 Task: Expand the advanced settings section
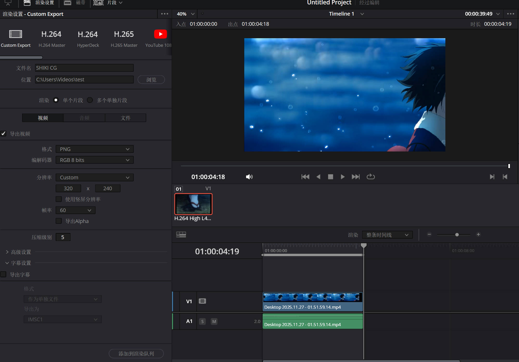(7, 252)
